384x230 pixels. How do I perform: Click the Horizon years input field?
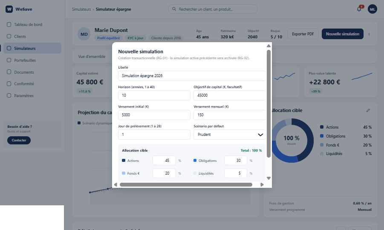(154, 95)
